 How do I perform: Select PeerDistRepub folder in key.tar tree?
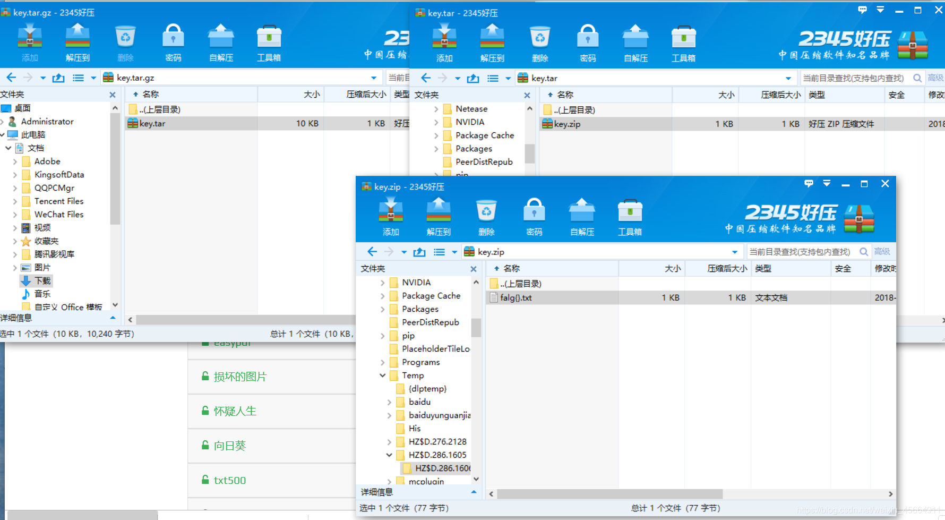pyautogui.click(x=478, y=162)
